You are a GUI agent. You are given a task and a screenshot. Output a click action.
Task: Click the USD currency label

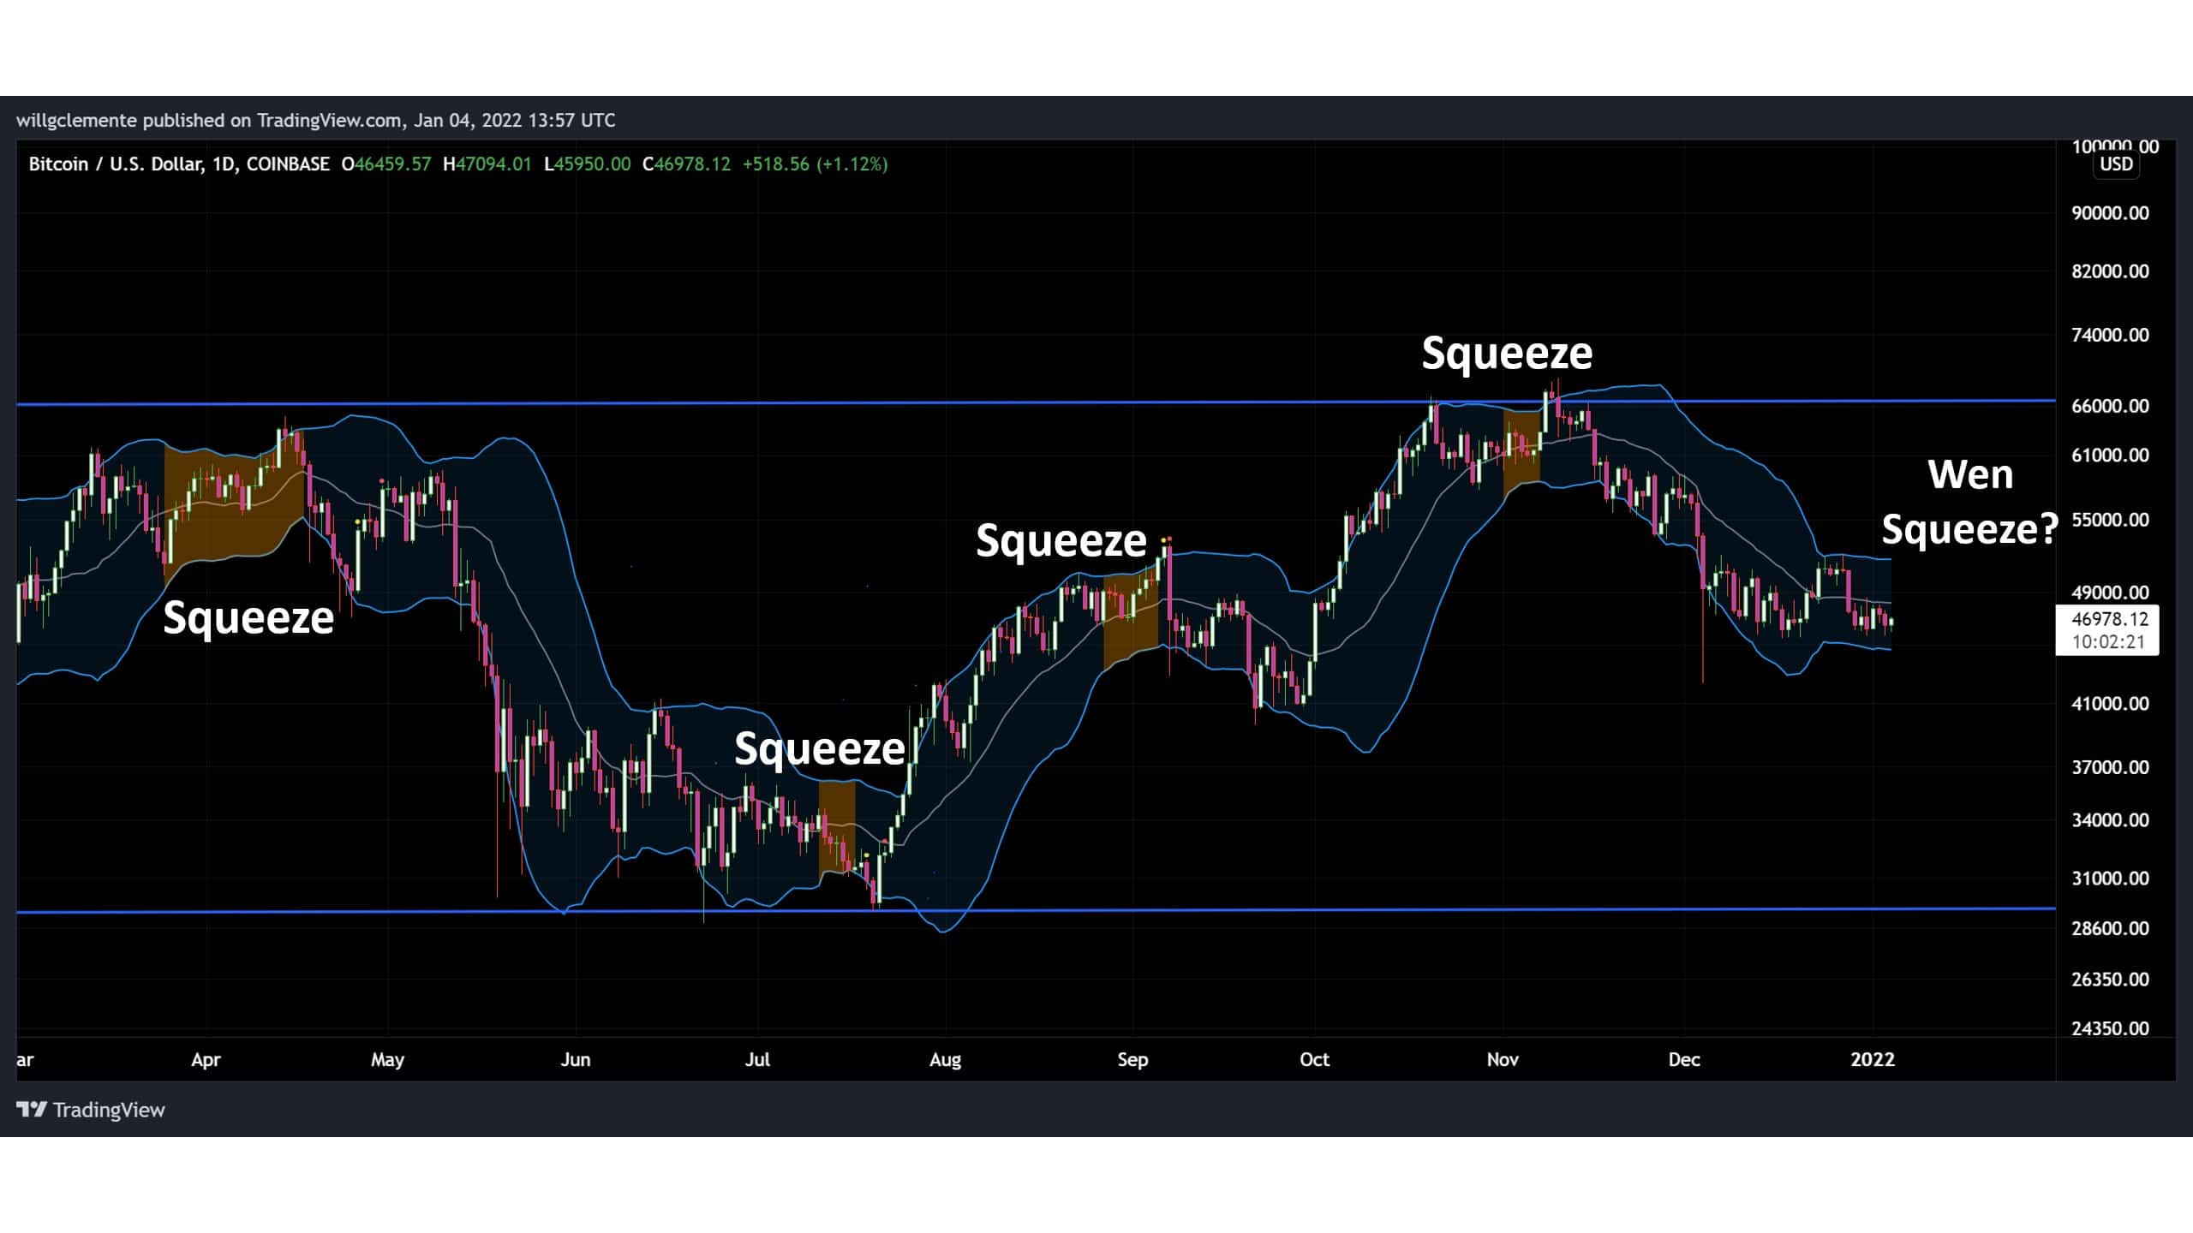[x=2116, y=164]
